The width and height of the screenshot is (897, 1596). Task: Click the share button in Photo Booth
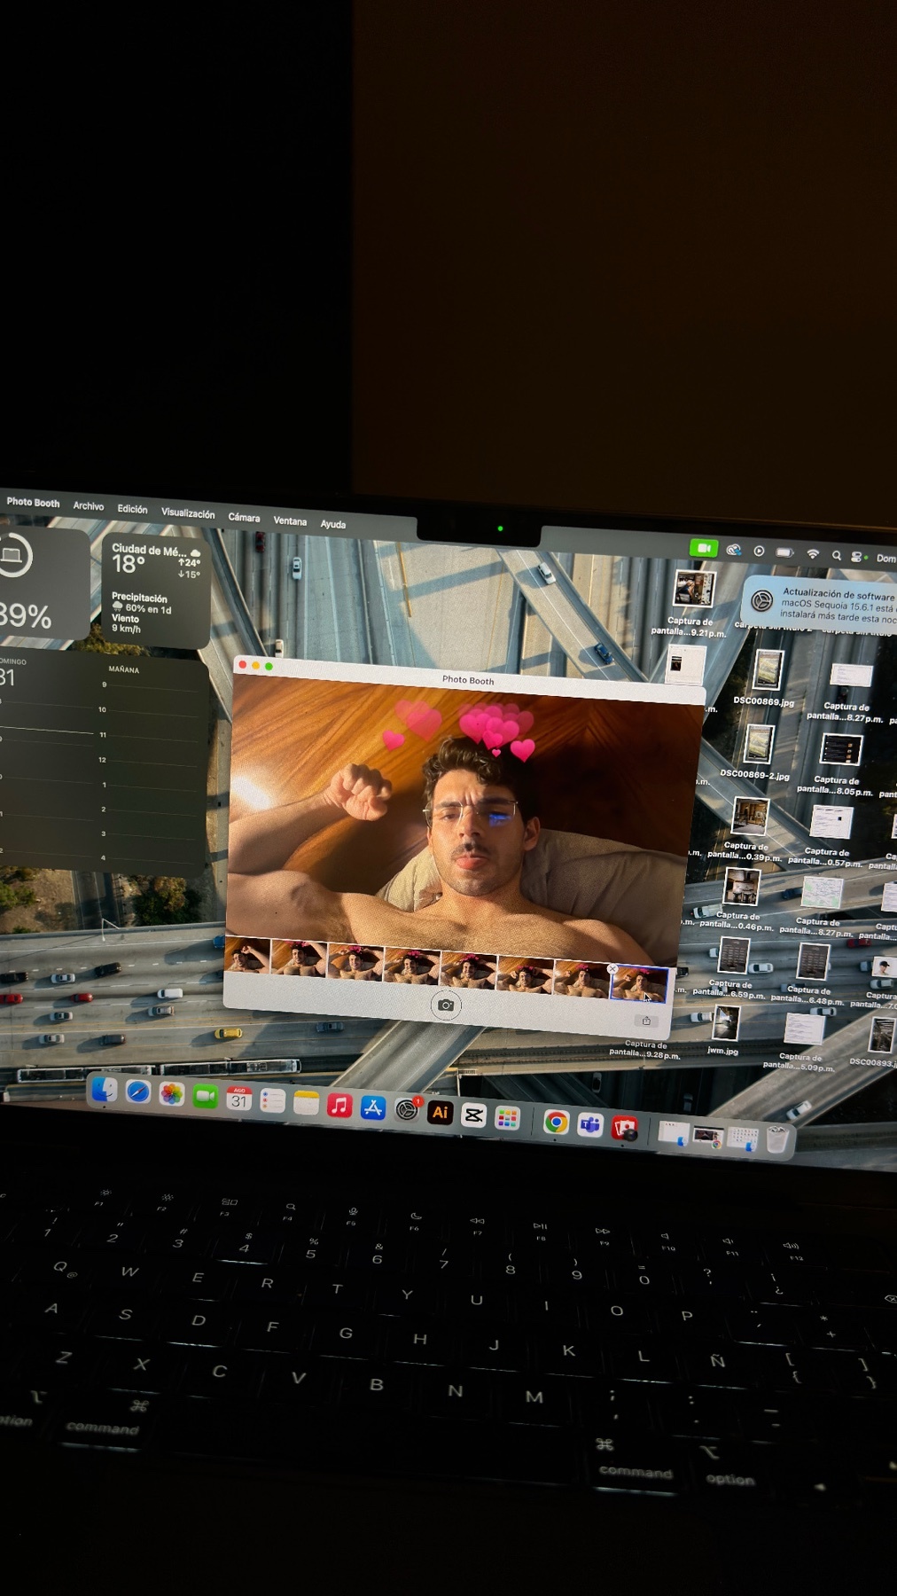click(x=646, y=1021)
